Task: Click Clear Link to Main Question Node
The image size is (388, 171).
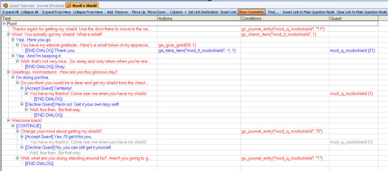Action: [361, 12]
